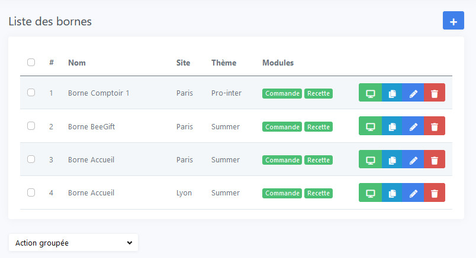Click pencil icon for Borne BeeGift

pos(413,126)
